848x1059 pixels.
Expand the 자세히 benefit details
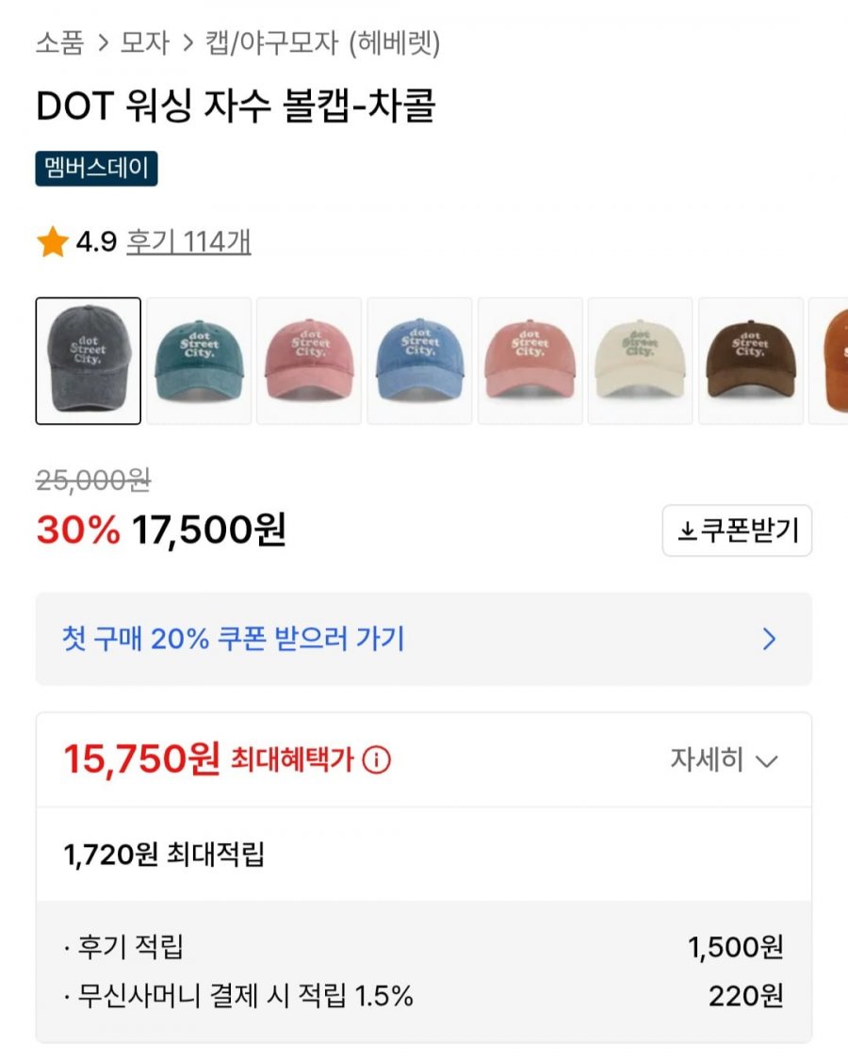tap(724, 759)
